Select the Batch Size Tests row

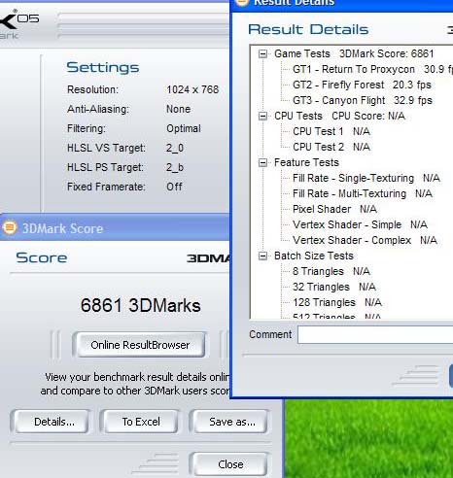tap(313, 256)
